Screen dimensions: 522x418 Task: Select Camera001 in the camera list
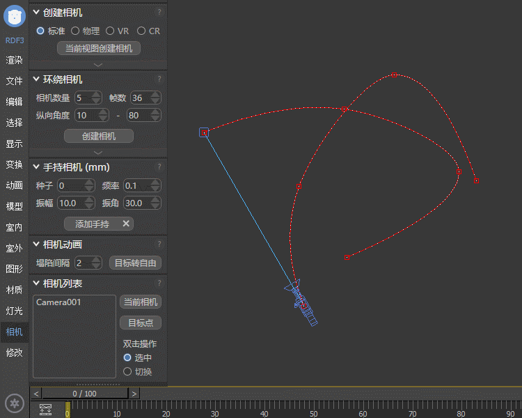coord(58,302)
